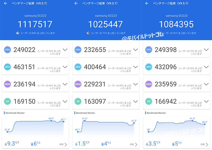The width and height of the screenshot is (212, 150).
Task: Tap the device name above score 1084395
Action: coord(176,16)
